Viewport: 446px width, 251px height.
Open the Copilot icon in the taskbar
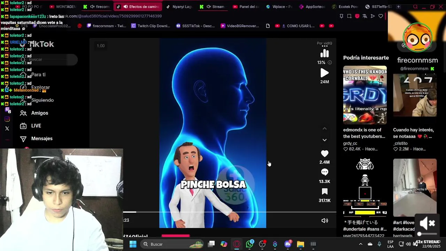[224, 244]
